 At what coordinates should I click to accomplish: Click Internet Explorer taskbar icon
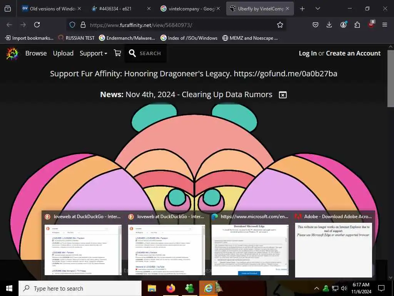click(208, 288)
